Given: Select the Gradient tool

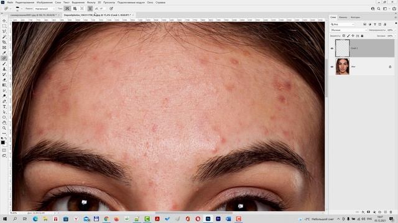Looking at the screenshot, I should [x=4, y=85].
